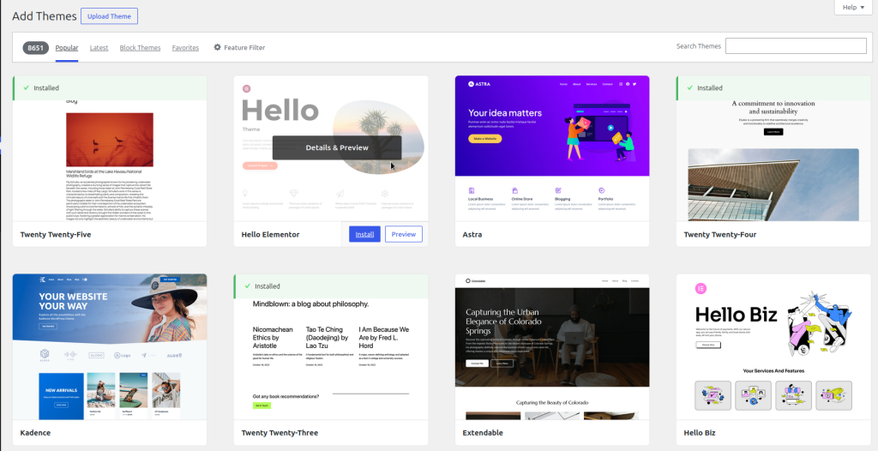878x451 pixels.
Task: Click the Astra logo in its preview
Action: point(479,84)
